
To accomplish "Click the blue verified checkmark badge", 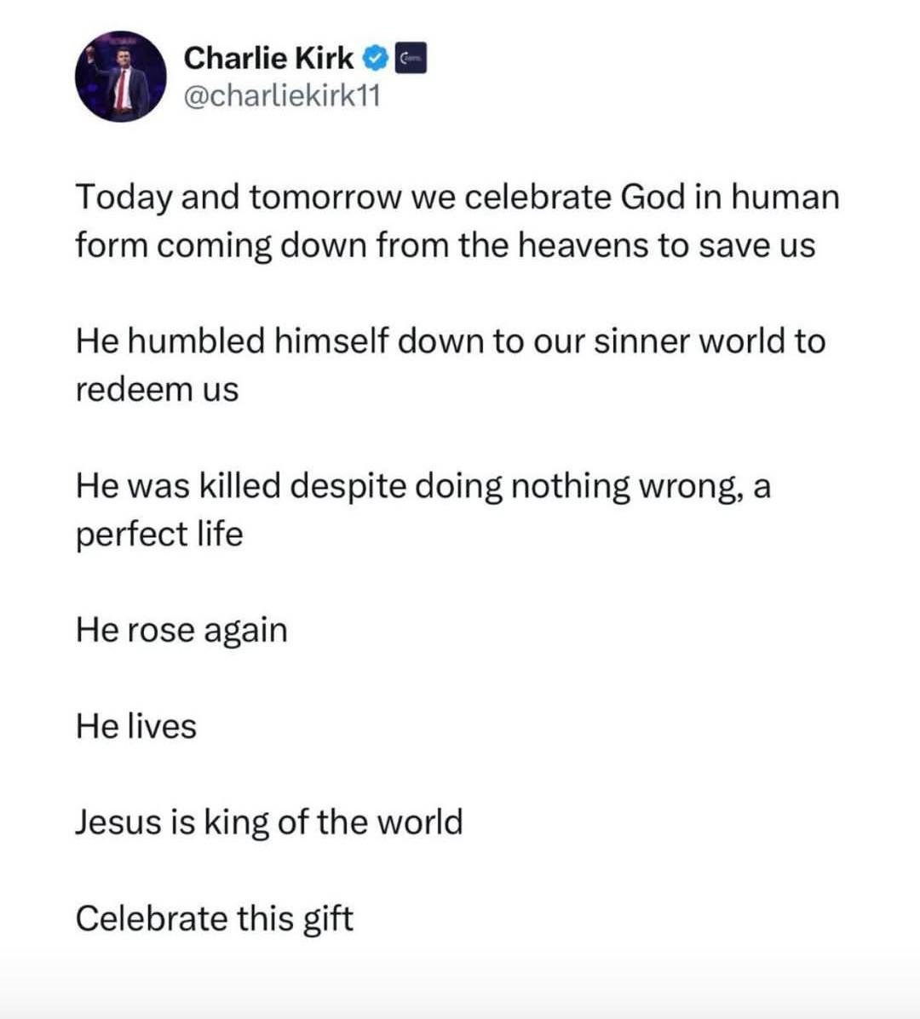I will 376,58.
